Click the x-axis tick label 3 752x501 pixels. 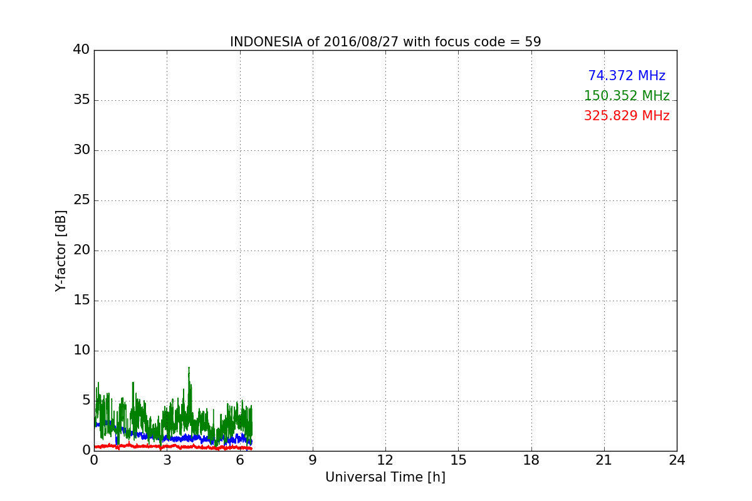167,460
